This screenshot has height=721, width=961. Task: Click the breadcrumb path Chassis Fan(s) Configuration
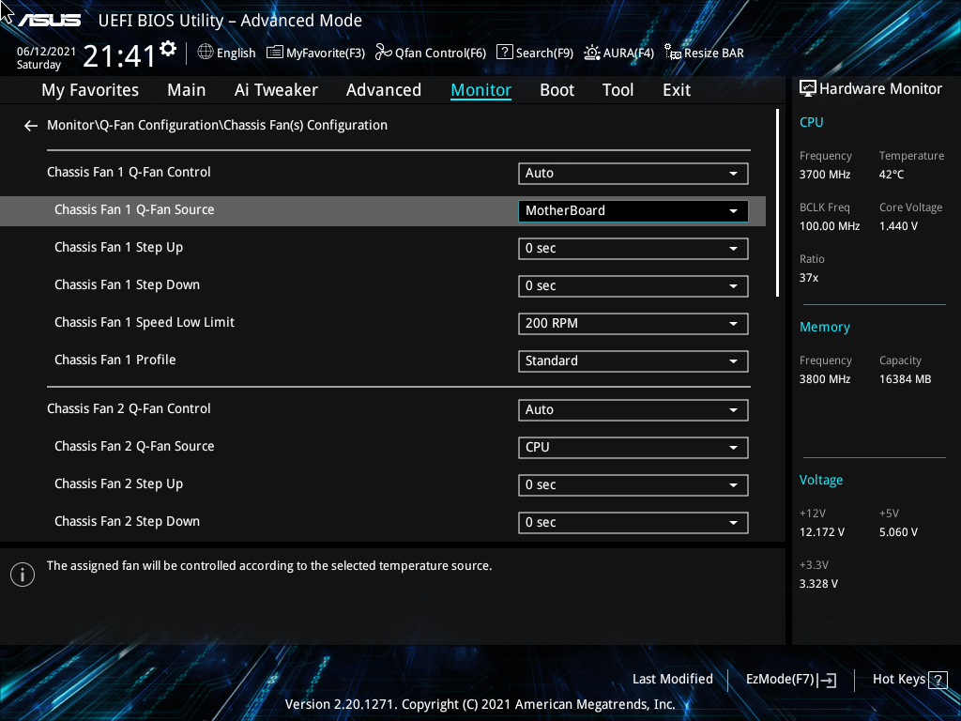pyautogui.click(x=305, y=126)
